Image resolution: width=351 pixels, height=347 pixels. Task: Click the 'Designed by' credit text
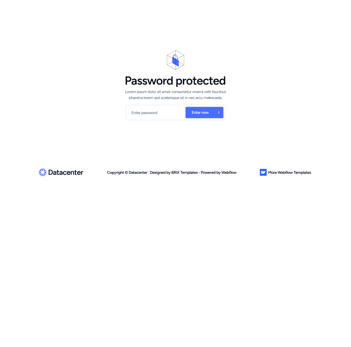point(160,173)
